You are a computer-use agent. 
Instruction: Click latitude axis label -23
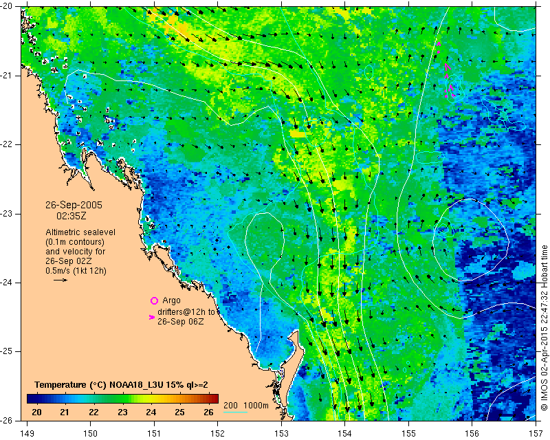tap(6, 214)
